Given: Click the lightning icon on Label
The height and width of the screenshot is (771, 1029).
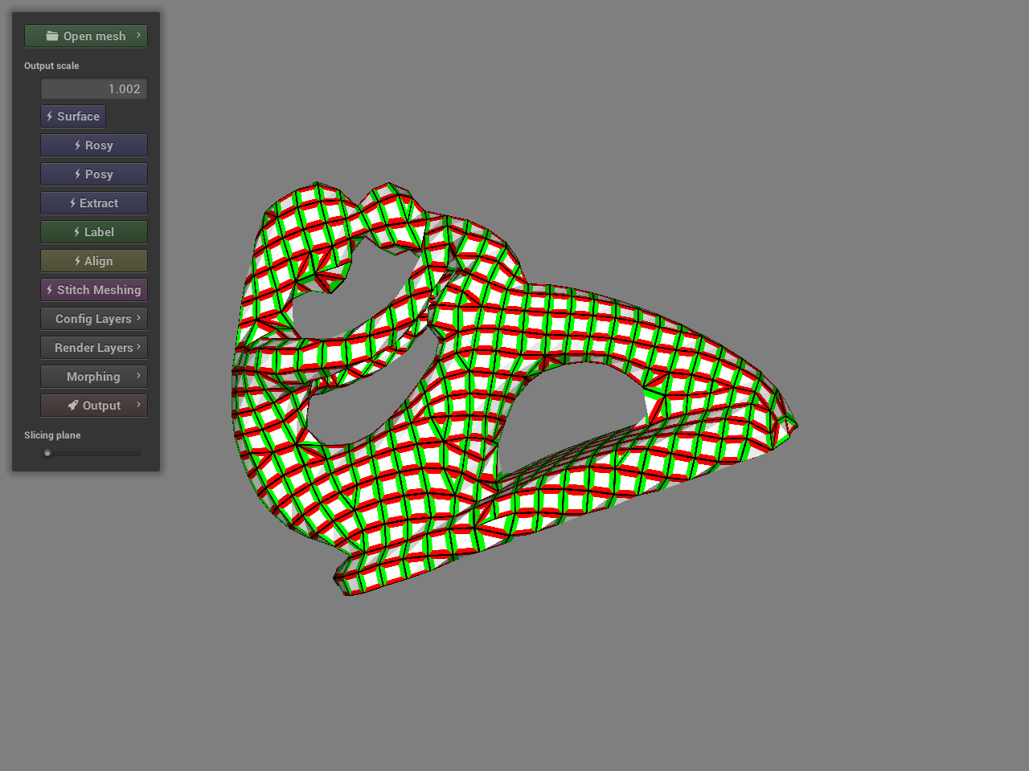Looking at the screenshot, I should (x=77, y=232).
